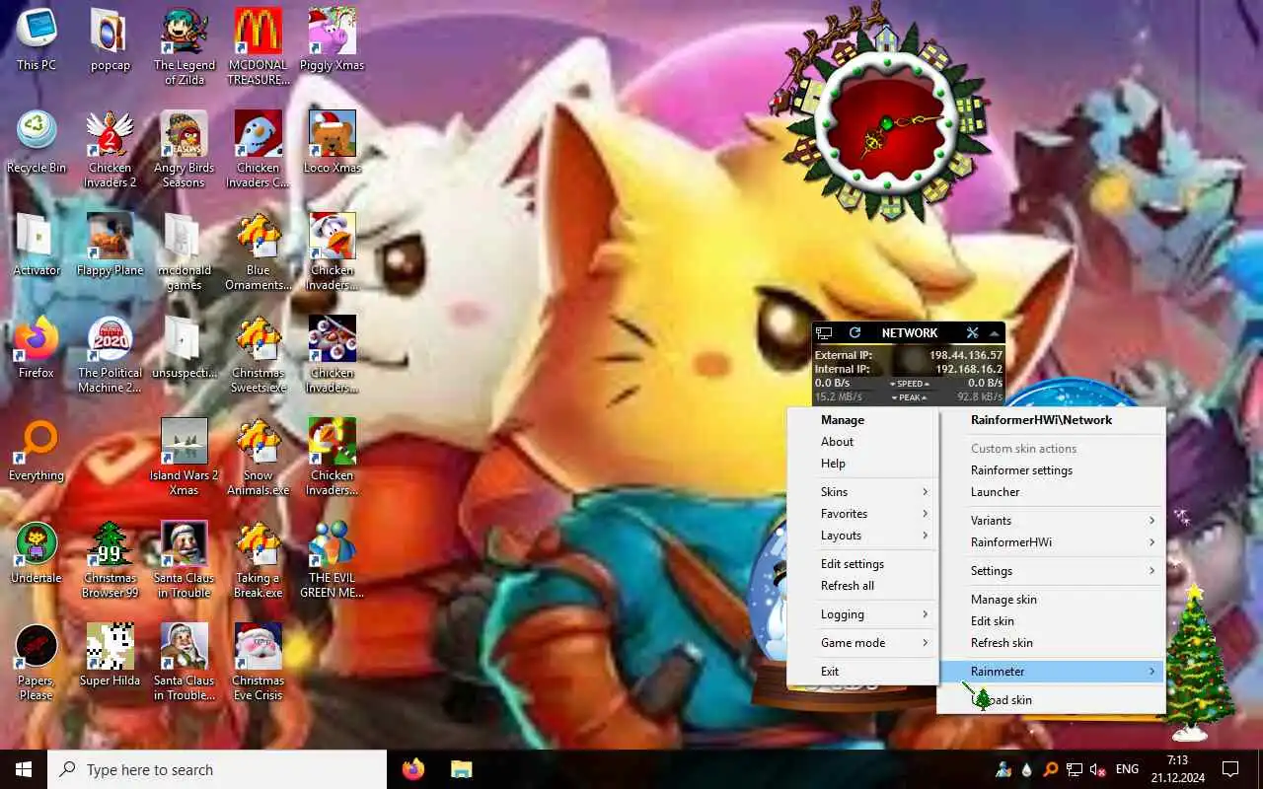Click the monitor icon in Network skin header

coord(824,333)
